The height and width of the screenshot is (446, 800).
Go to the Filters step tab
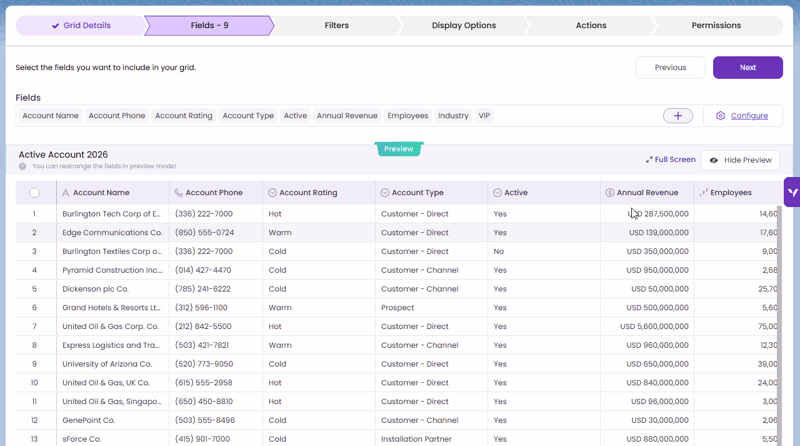336,26
